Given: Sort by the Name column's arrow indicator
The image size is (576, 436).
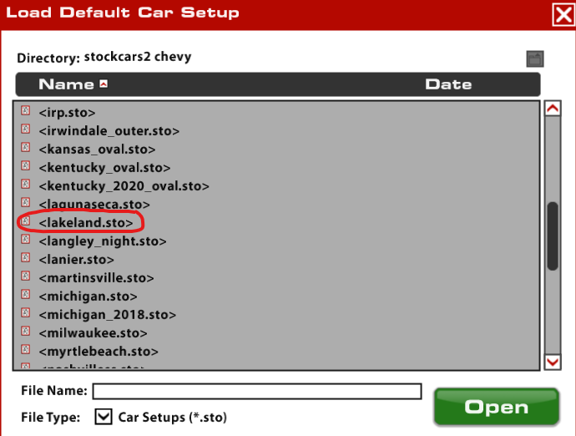Looking at the screenshot, I should (104, 84).
